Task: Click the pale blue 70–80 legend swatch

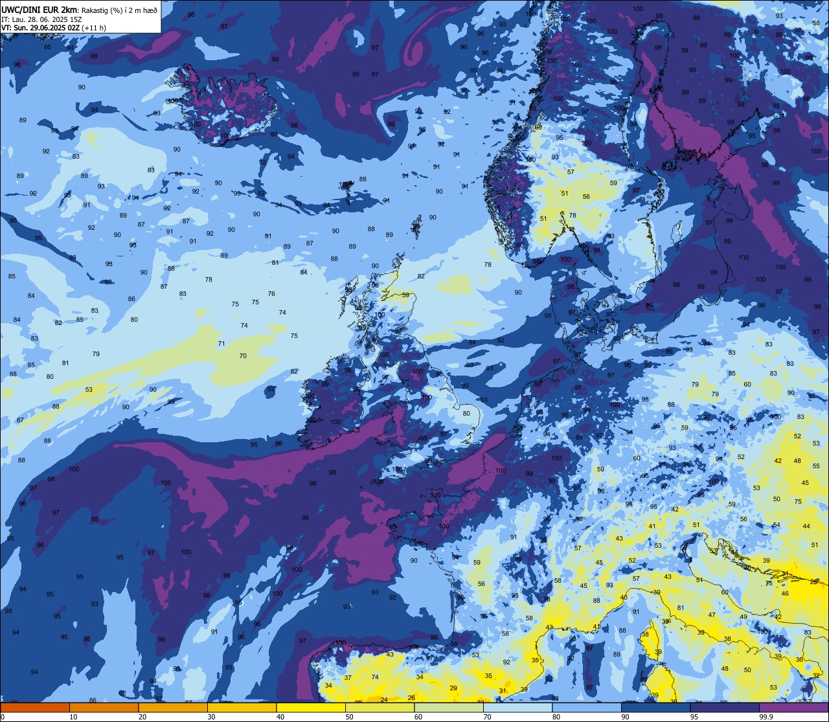Action: tap(517, 707)
